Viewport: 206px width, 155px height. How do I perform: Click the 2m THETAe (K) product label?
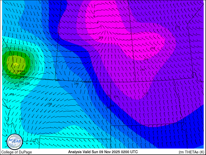191,152
